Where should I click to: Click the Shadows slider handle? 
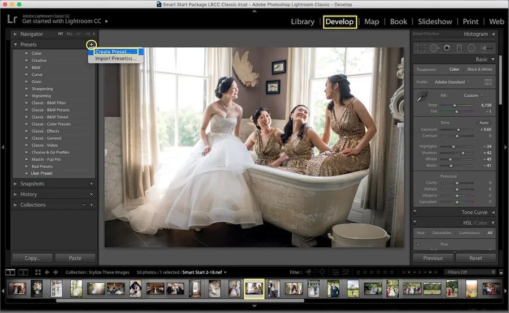tap(463, 153)
